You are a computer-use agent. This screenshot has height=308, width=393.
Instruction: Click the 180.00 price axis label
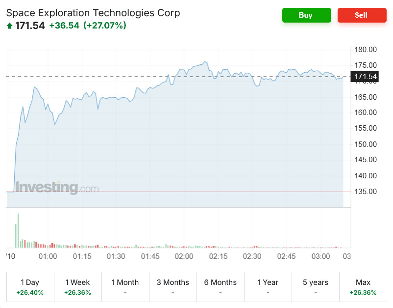click(x=366, y=50)
